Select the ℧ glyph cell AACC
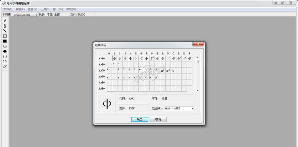This screenshot has height=147, width=298. (x=173, y=71)
